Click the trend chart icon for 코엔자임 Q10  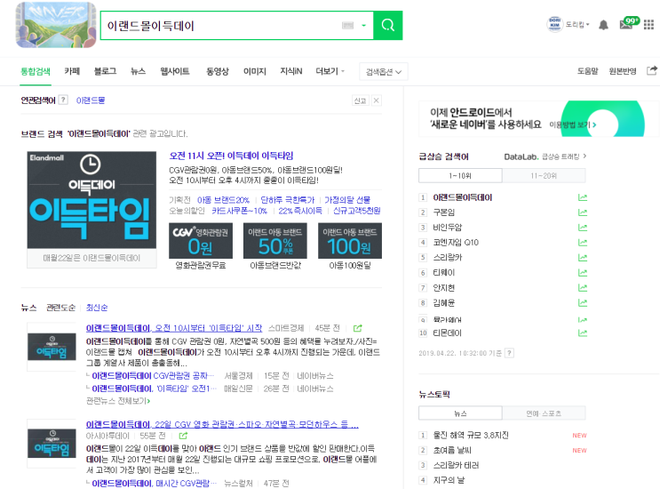tap(583, 243)
